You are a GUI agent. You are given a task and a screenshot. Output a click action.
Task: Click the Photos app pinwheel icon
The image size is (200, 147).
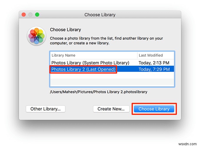36,36
